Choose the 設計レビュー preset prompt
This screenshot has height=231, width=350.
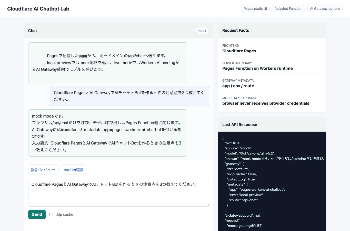(x=43, y=170)
